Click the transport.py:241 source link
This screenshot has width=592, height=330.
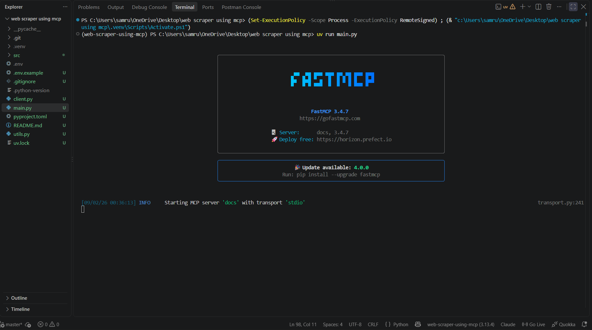point(561,203)
